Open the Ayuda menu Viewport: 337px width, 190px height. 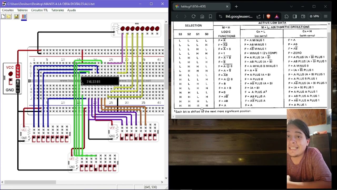point(71,10)
